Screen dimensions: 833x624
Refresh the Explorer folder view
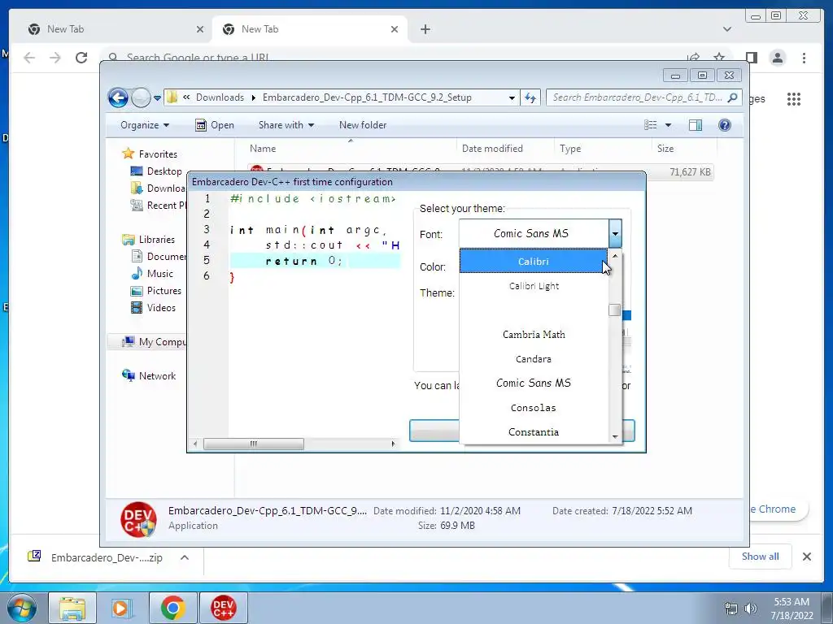click(530, 97)
